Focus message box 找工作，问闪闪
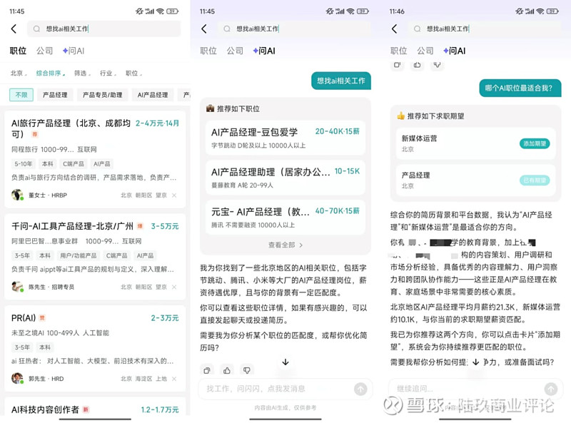 point(285,389)
